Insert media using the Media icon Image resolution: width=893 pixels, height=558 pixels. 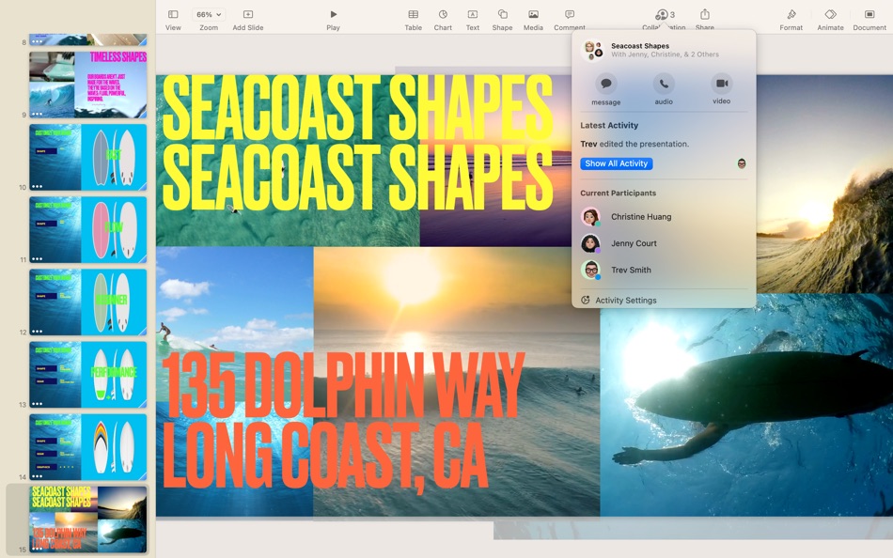[x=532, y=14]
